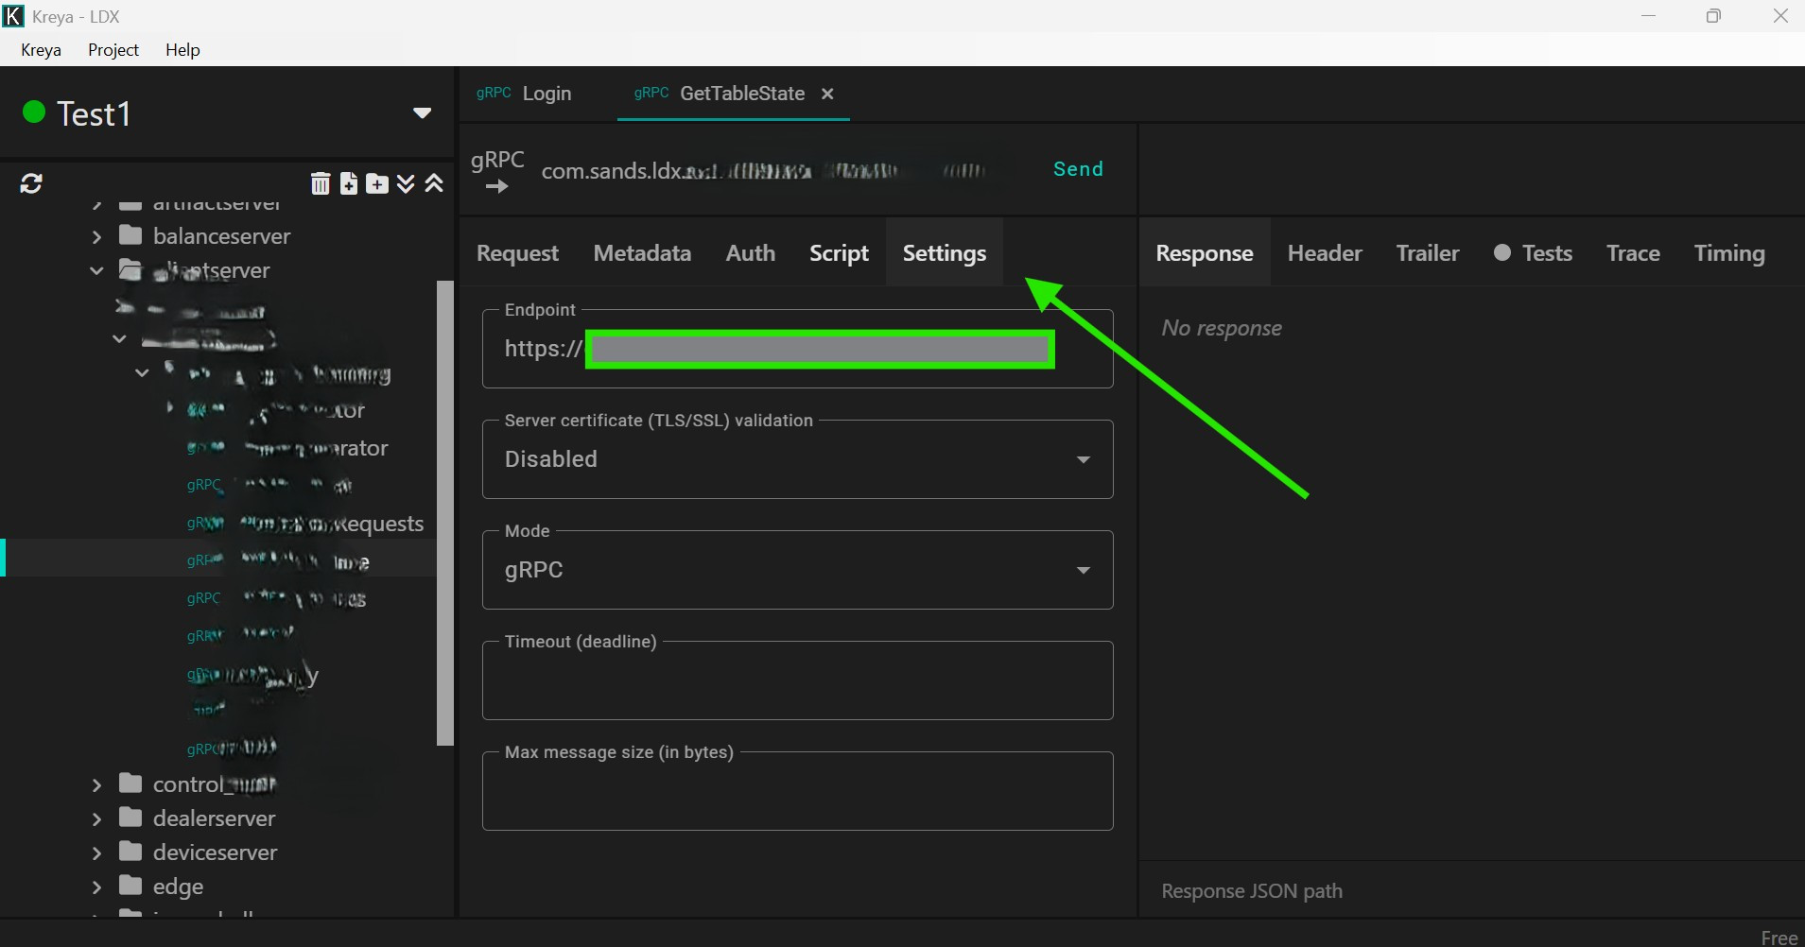Screen dimensions: 1805x947
Task: Switch to the Timing tab
Action: pyautogui.click(x=1729, y=253)
